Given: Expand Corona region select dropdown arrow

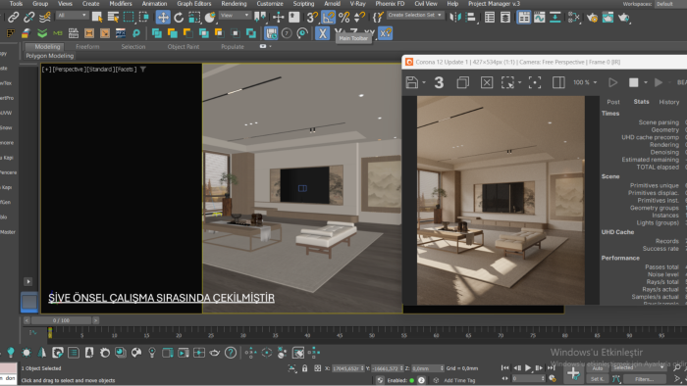Looking at the screenshot, I should coord(519,82).
